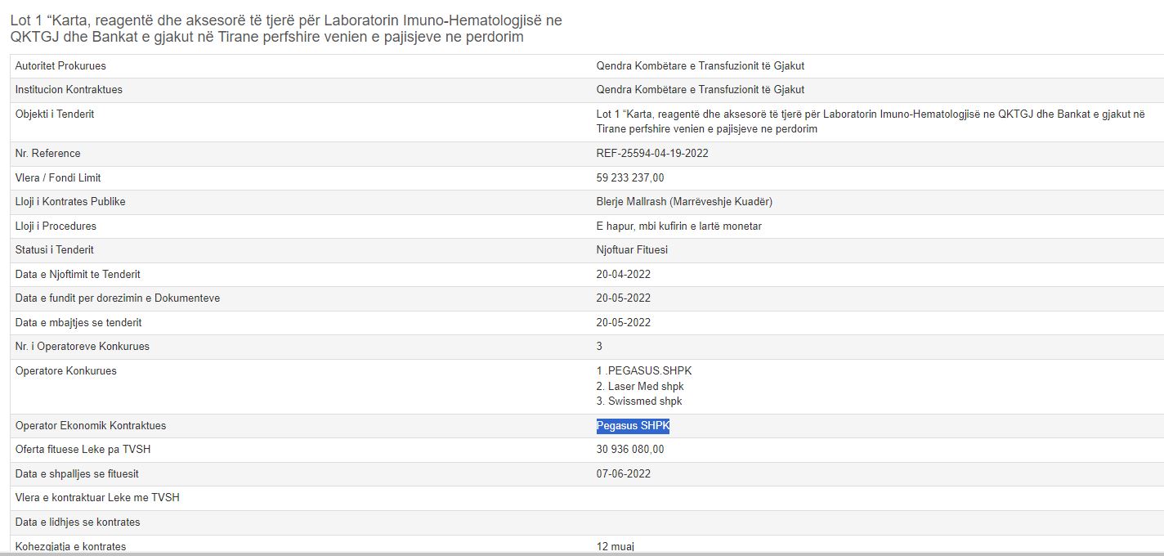The width and height of the screenshot is (1164, 556).
Task: Click the empty 'Data e lidhjes se kontrates' value cell
Action: (817, 522)
